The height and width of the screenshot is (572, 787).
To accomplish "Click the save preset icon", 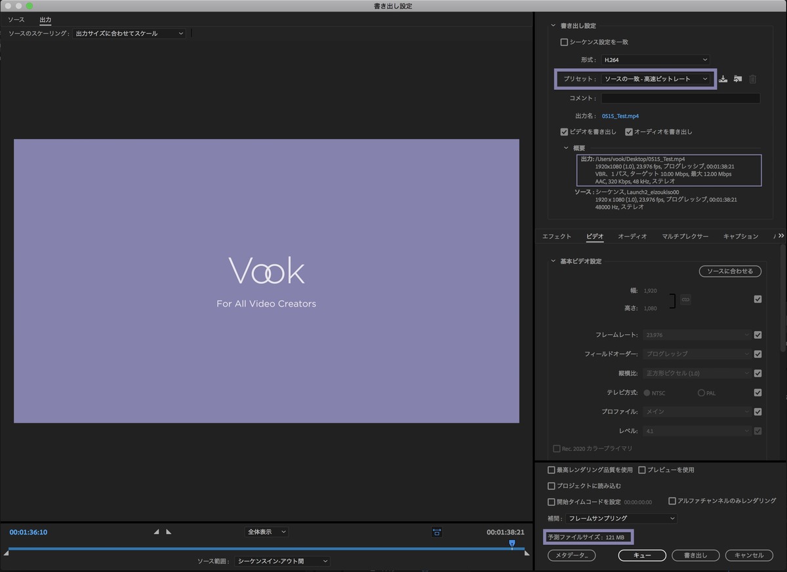I will [x=723, y=79].
